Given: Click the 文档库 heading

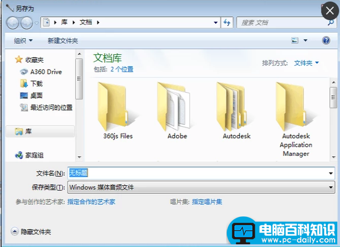Looking at the screenshot, I should [x=108, y=58].
